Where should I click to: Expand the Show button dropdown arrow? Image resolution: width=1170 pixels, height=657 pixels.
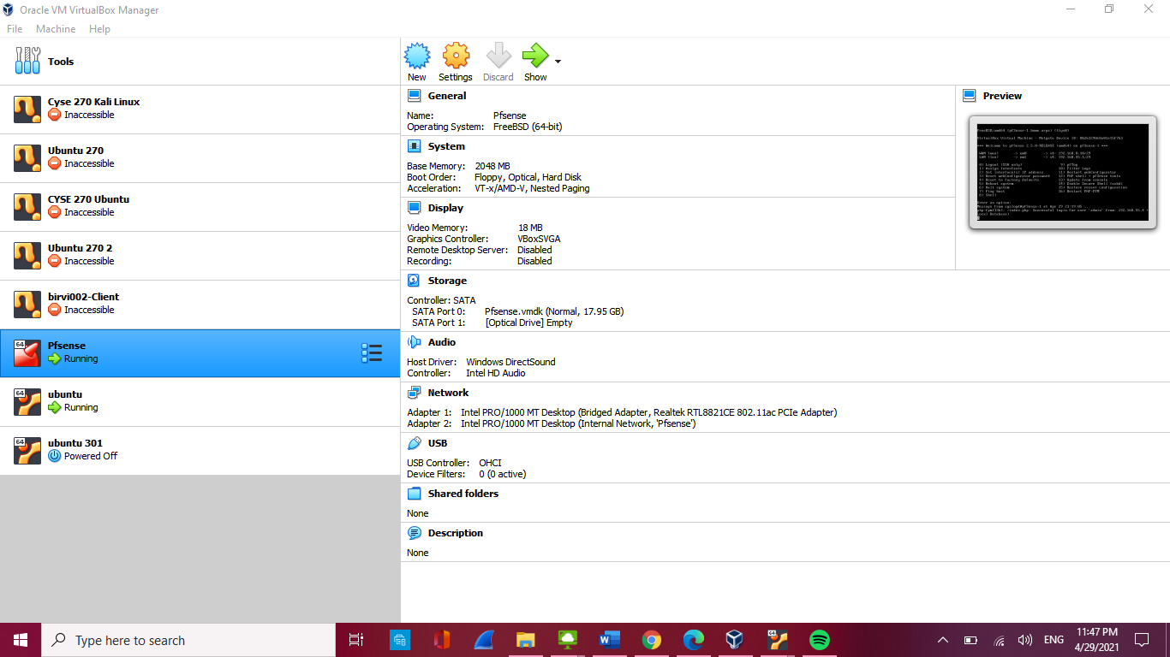pos(558,62)
